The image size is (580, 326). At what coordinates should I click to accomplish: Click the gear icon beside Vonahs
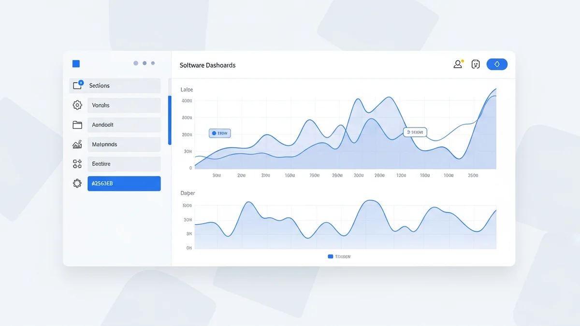point(77,105)
